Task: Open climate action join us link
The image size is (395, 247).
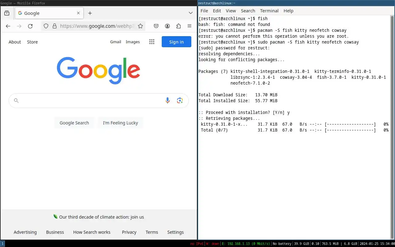Action: coord(102,217)
